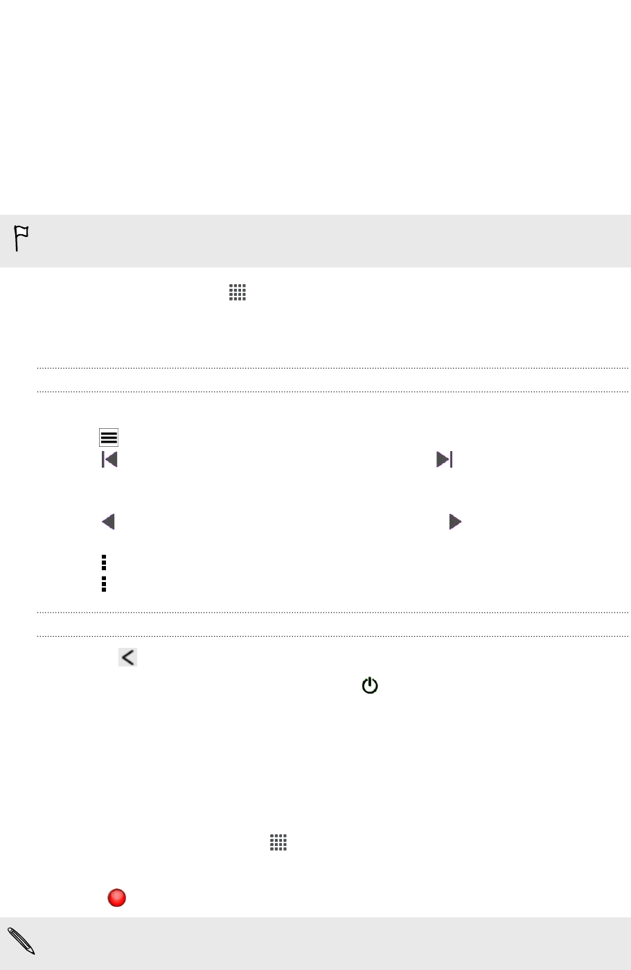Click the flag icon in the gray note

21,239
